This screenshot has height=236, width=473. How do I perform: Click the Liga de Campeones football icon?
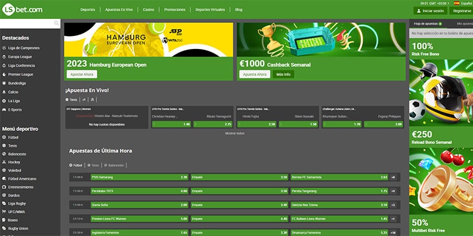4,48
